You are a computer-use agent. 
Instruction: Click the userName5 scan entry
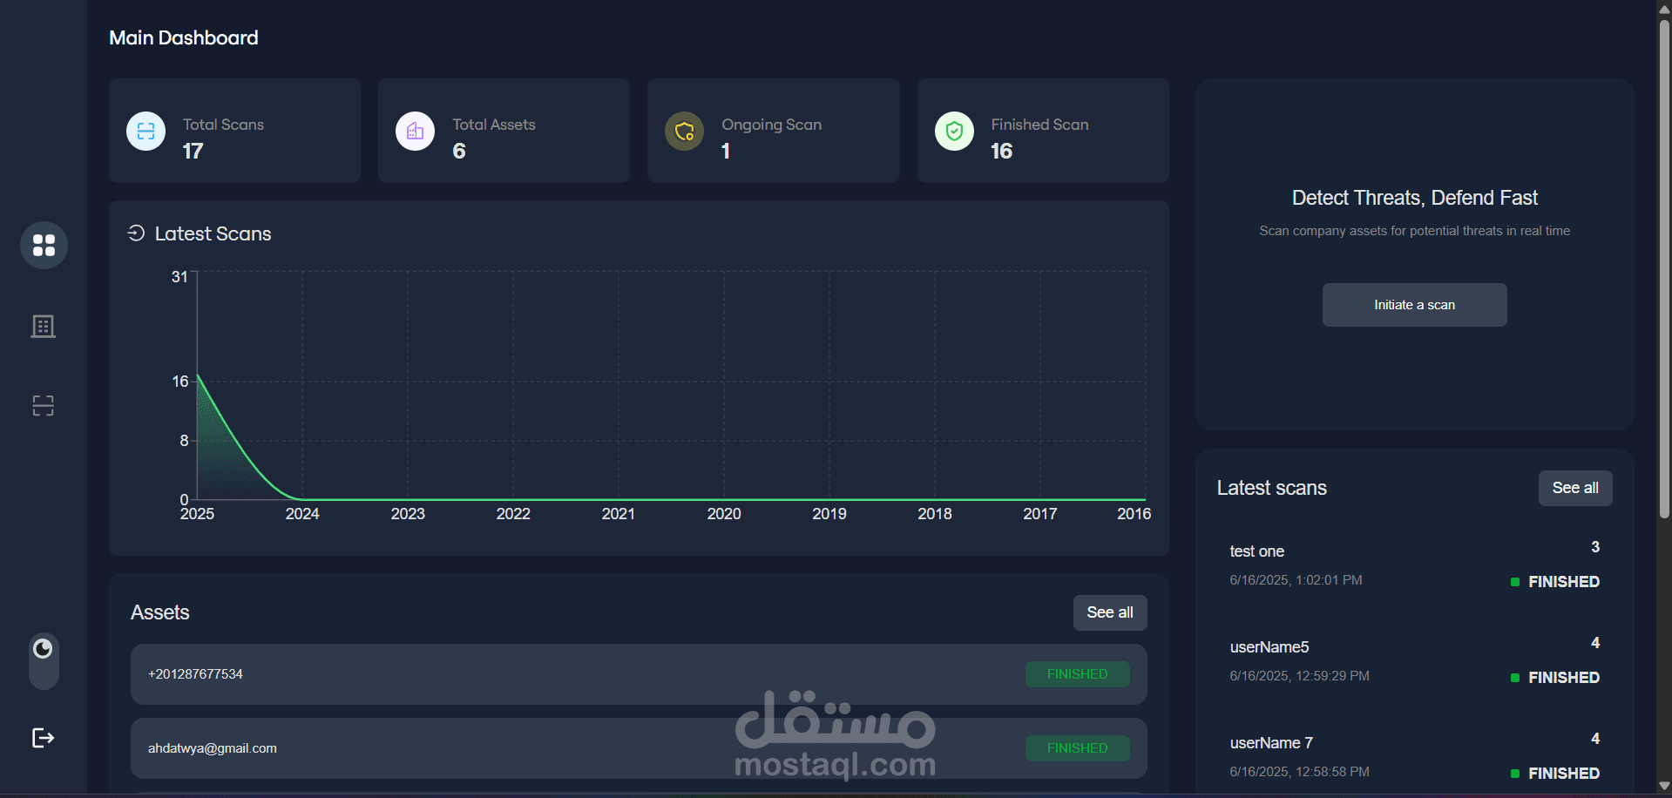pyautogui.click(x=1269, y=646)
